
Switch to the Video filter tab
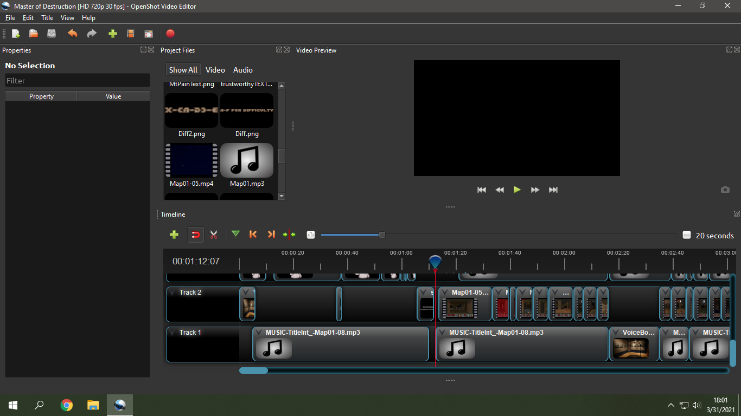215,70
